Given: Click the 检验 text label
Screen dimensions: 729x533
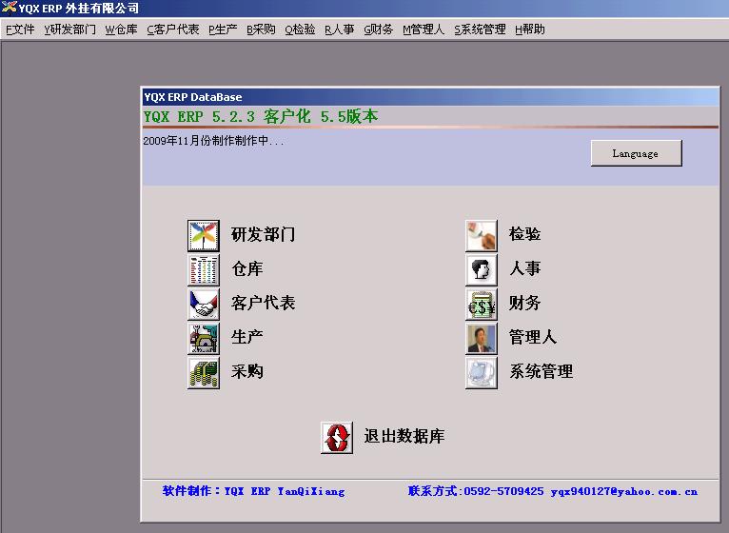Looking at the screenshot, I should tap(525, 233).
